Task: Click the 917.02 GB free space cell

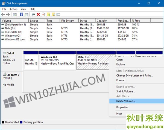Action: click(123, 28)
